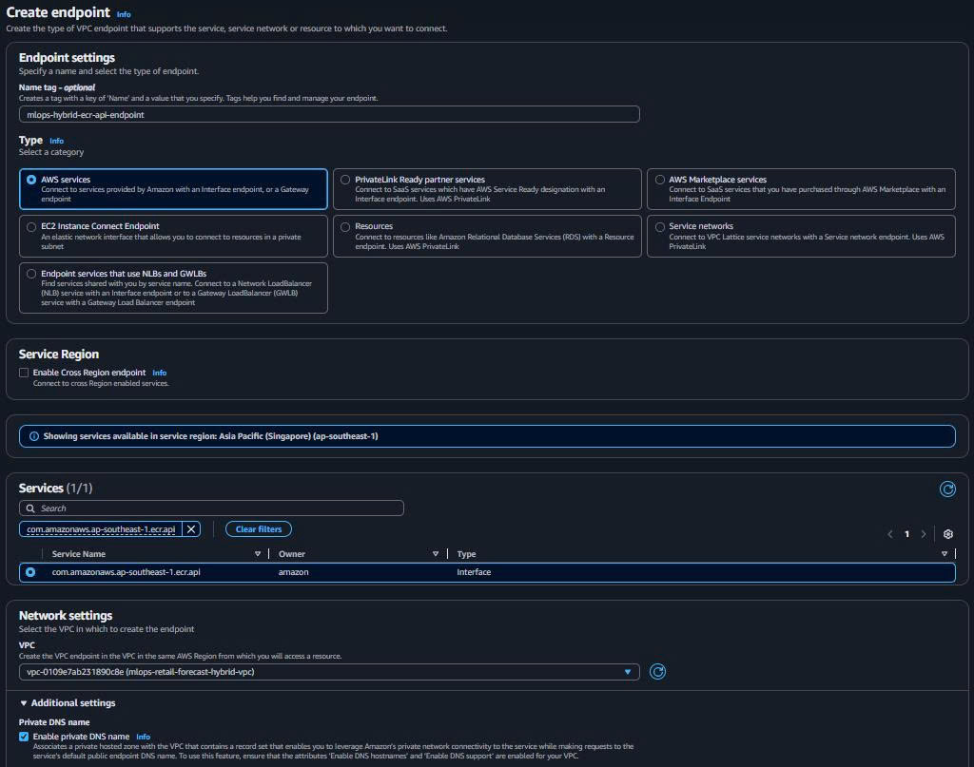
Task: Open Info beside the Create endpoint heading
Action: [124, 13]
